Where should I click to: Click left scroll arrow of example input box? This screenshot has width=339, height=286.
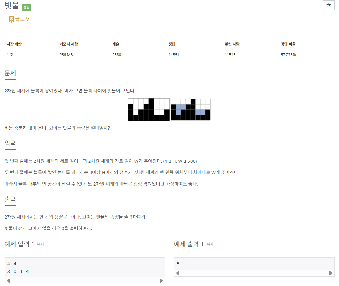pyautogui.click(x=8, y=281)
